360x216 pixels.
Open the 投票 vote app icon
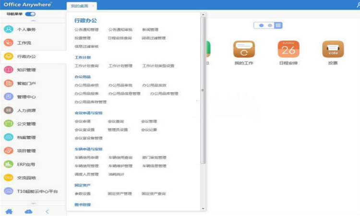tap(333, 49)
